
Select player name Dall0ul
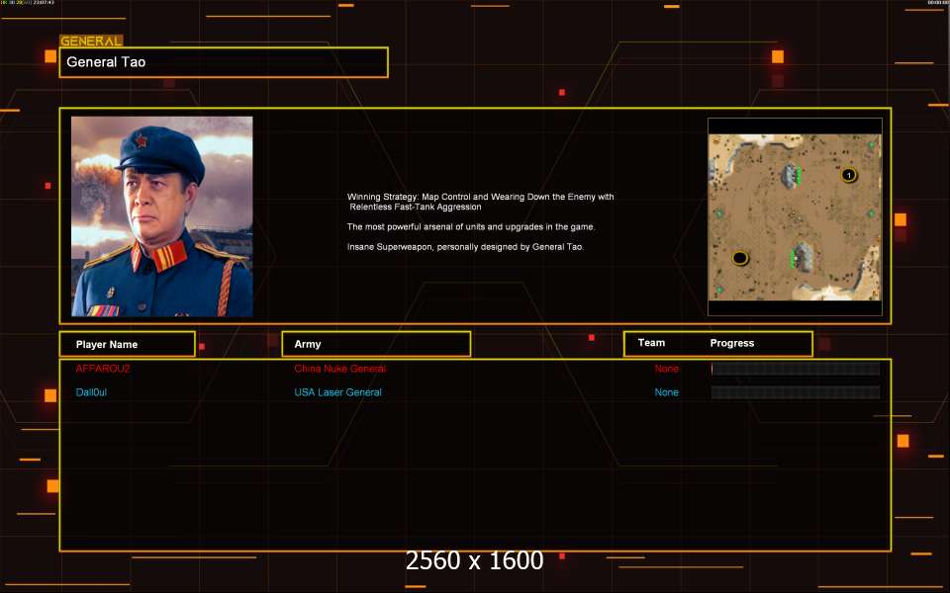[x=91, y=392]
